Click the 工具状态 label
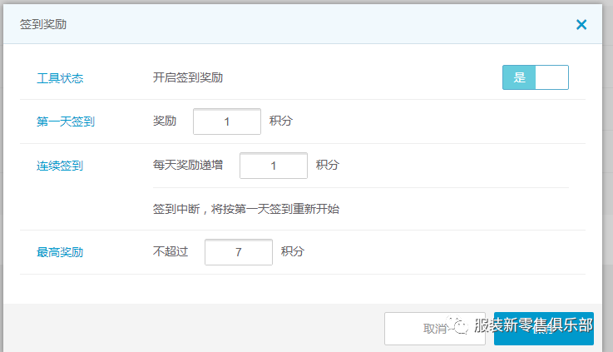 point(60,78)
